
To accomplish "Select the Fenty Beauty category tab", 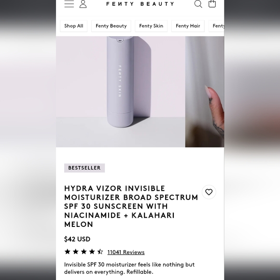I will coord(111,26).
